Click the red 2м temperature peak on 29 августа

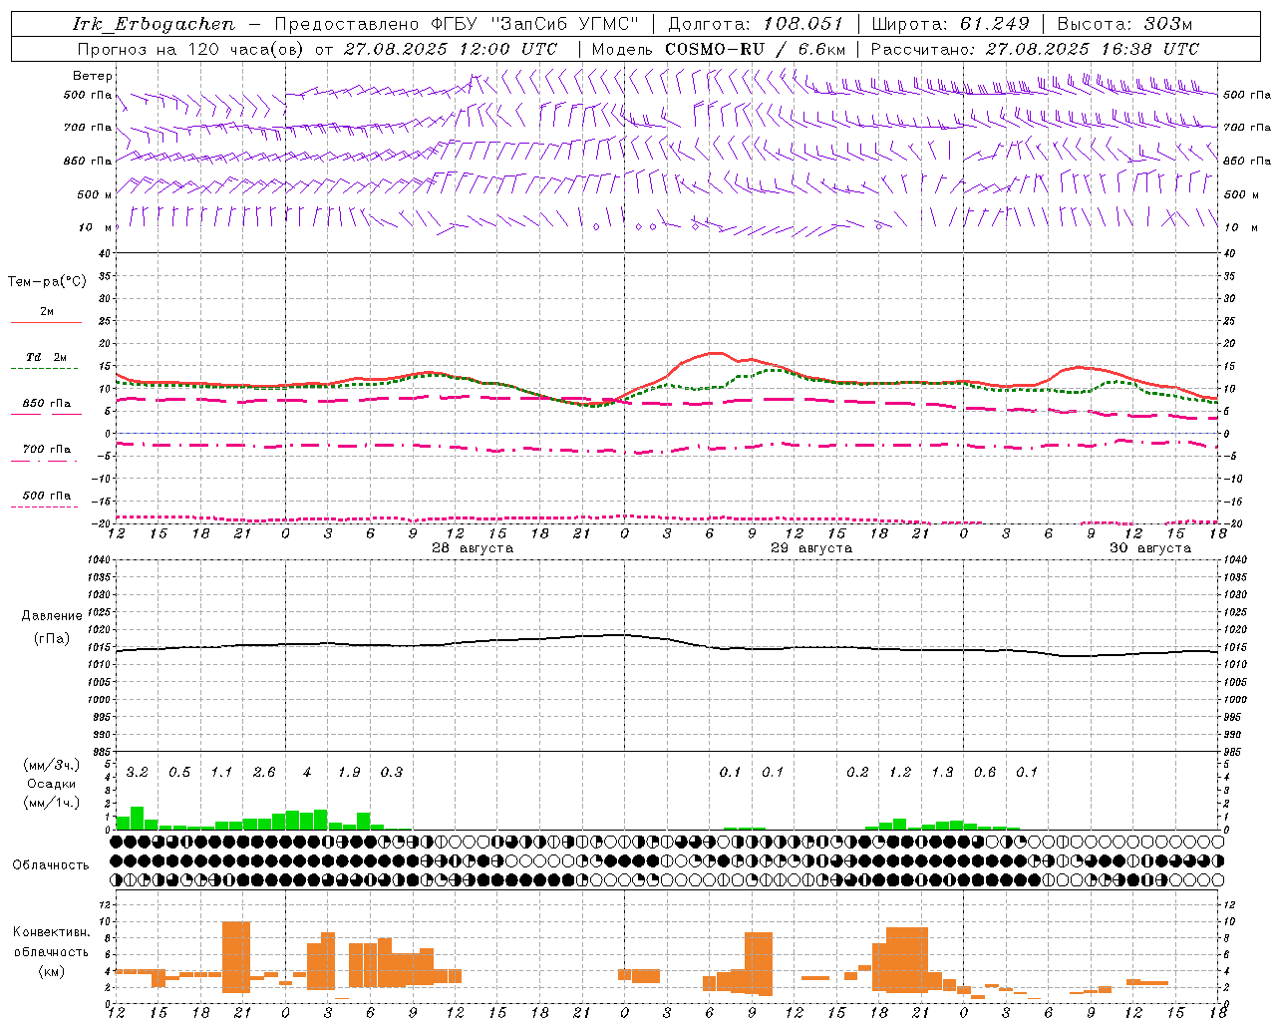point(715,353)
